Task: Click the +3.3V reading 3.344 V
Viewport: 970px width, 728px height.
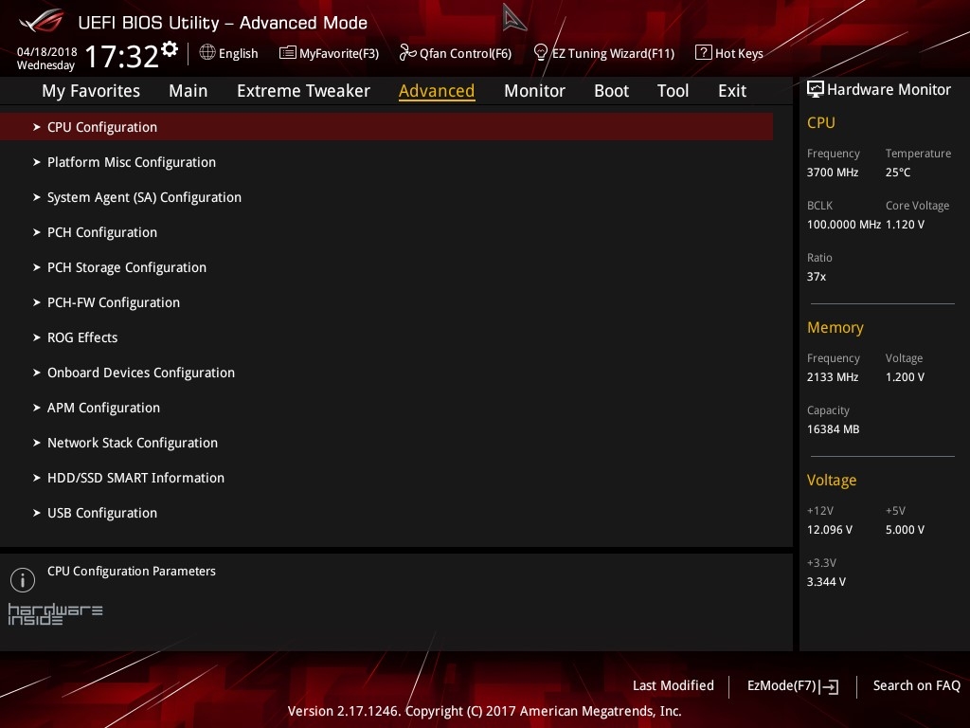Action: tap(826, 581)
